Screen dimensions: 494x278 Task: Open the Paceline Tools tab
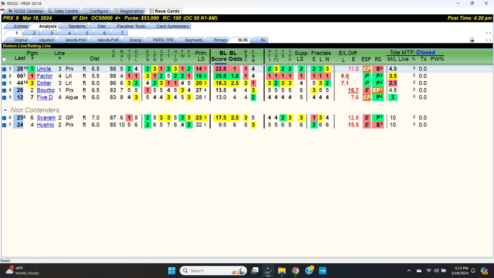click(131, 26)
